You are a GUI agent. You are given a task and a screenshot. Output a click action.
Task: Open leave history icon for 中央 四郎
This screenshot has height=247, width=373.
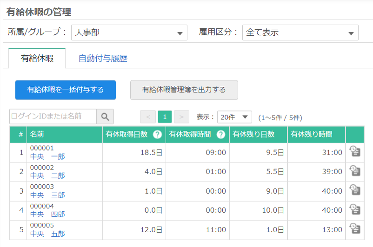click(x=355, y=209)
